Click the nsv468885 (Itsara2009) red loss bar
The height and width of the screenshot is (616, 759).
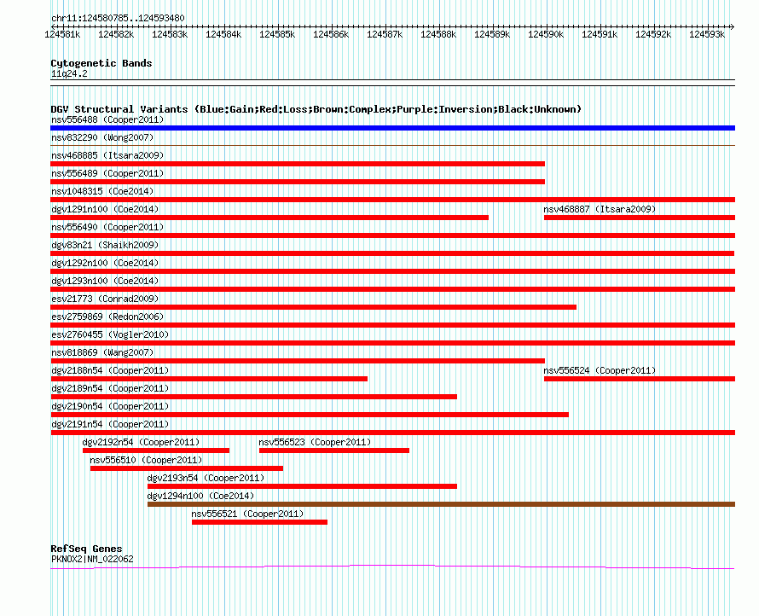298,164
